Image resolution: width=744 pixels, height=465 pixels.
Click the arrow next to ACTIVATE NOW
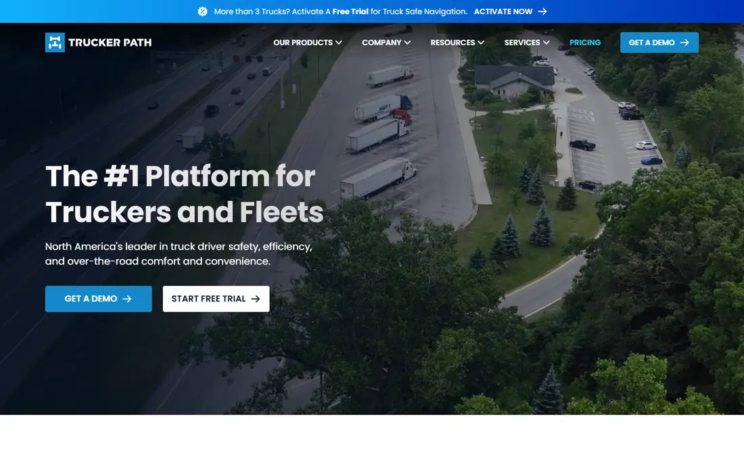[x=542, y=11]
